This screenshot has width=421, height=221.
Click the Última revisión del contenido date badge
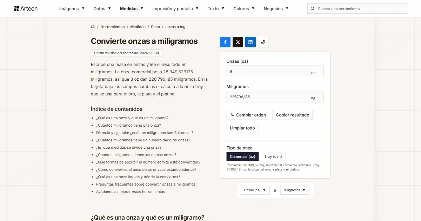pos(127,53)
